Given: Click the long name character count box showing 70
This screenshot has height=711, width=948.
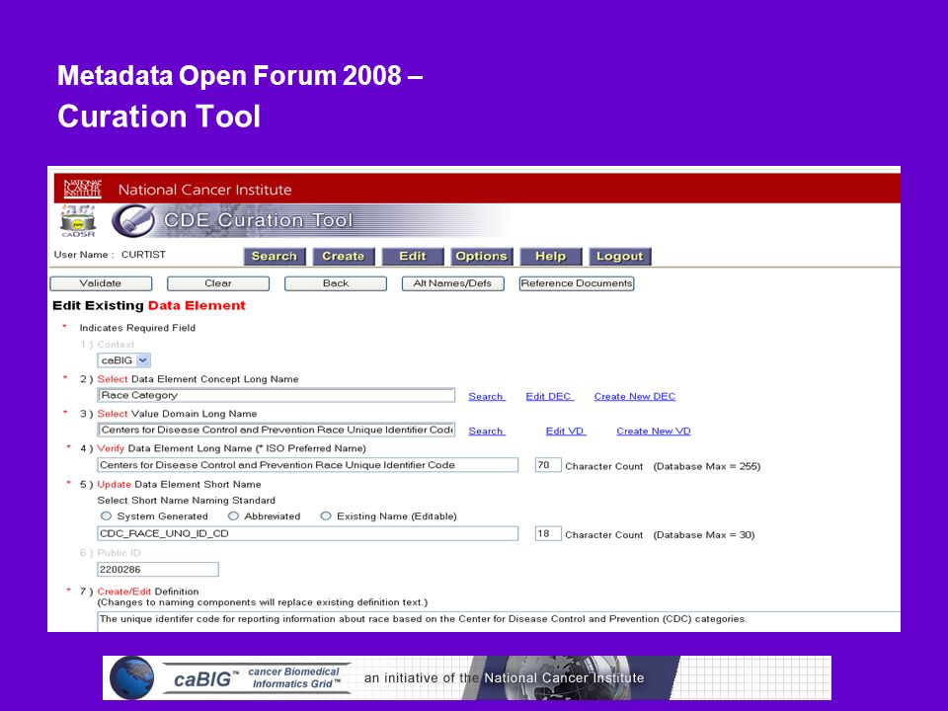Looking at the screenshot, I should [548, 465].
